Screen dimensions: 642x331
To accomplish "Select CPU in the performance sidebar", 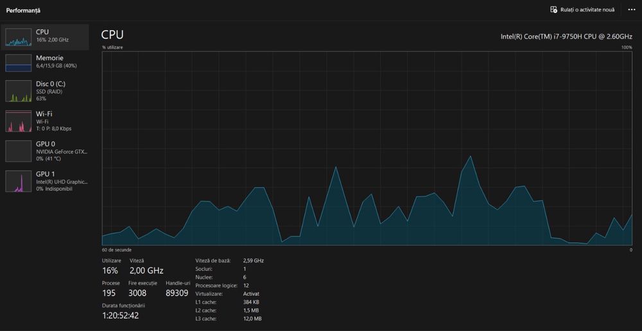I will click(x=45, y=37).
